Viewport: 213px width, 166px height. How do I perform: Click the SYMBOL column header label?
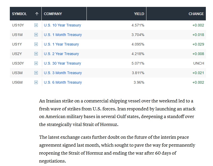[x=19, y=14]
